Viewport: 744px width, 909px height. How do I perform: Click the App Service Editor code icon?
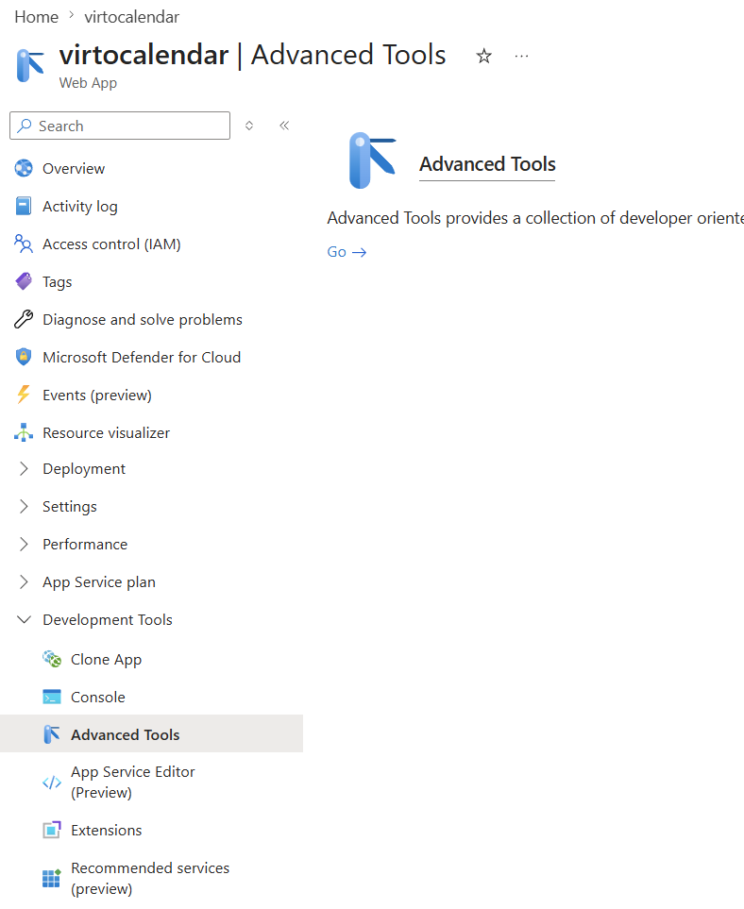[52, 783]
